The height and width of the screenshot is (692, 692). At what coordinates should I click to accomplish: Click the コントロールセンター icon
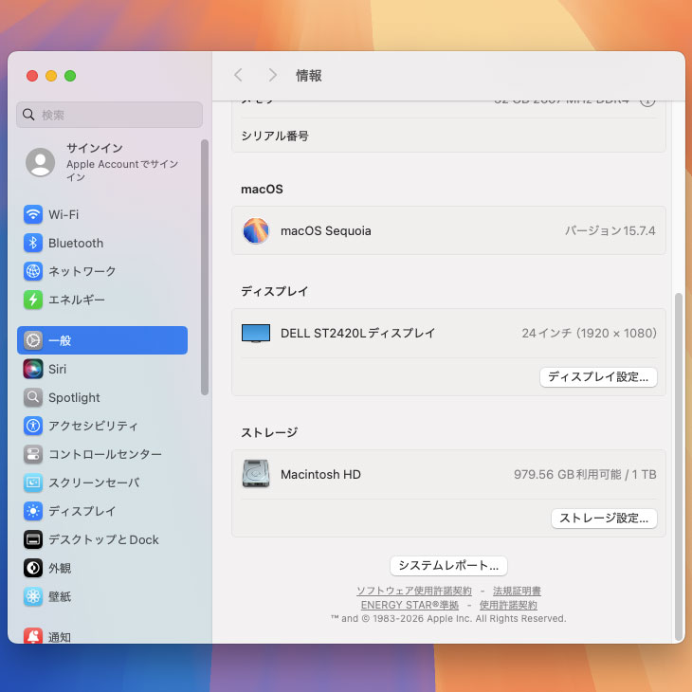[x=33, y=455]
